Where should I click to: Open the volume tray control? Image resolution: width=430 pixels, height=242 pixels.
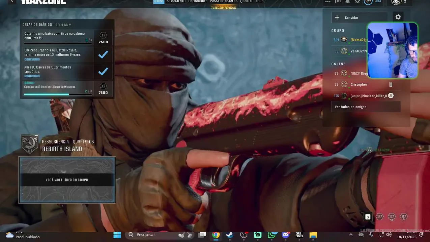click(389, 235)
